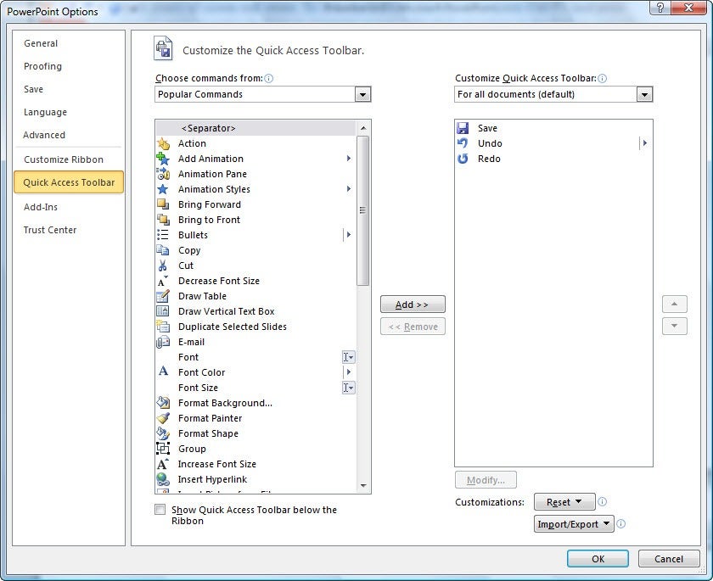Select the Save floppy disk icon
Screen dimensions: 713x581
pyautogui.click(x=463, y=128)
